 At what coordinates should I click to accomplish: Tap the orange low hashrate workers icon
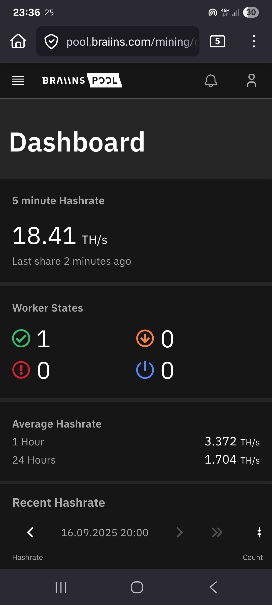(x=145, y=338)
